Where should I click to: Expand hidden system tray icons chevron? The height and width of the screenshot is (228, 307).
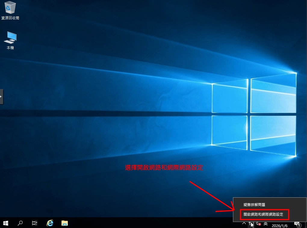(244, 223)
